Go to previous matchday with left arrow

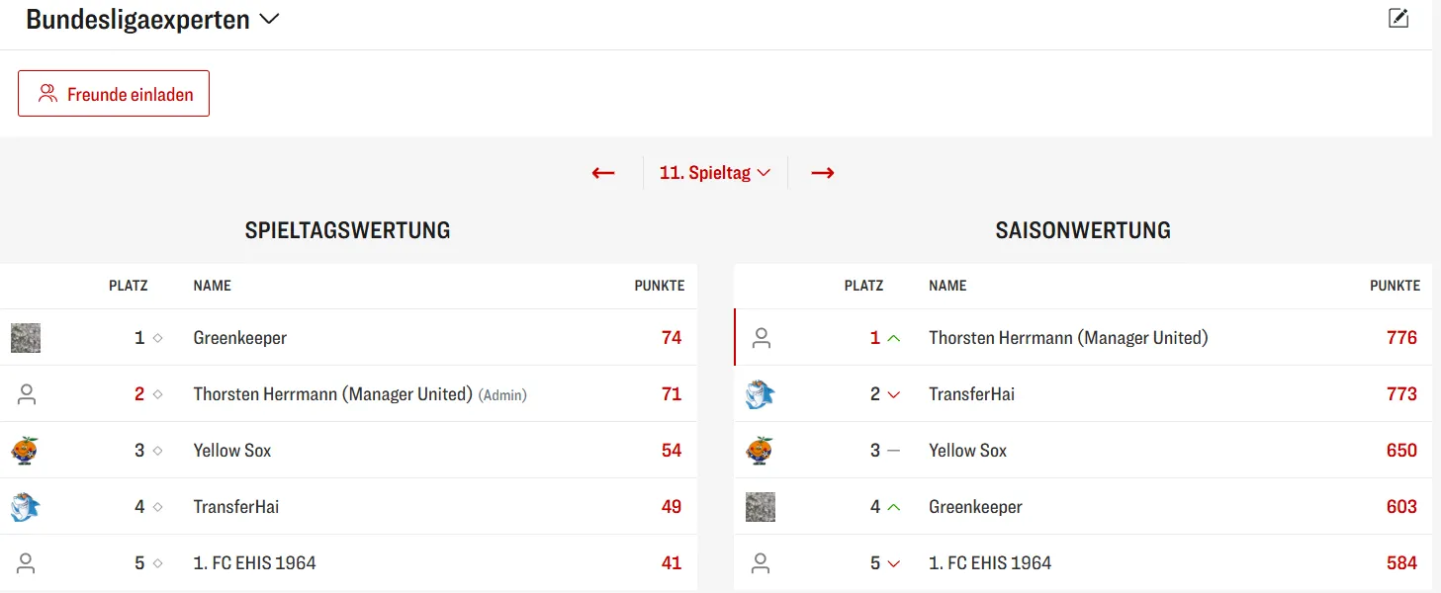tap(603, 173)
